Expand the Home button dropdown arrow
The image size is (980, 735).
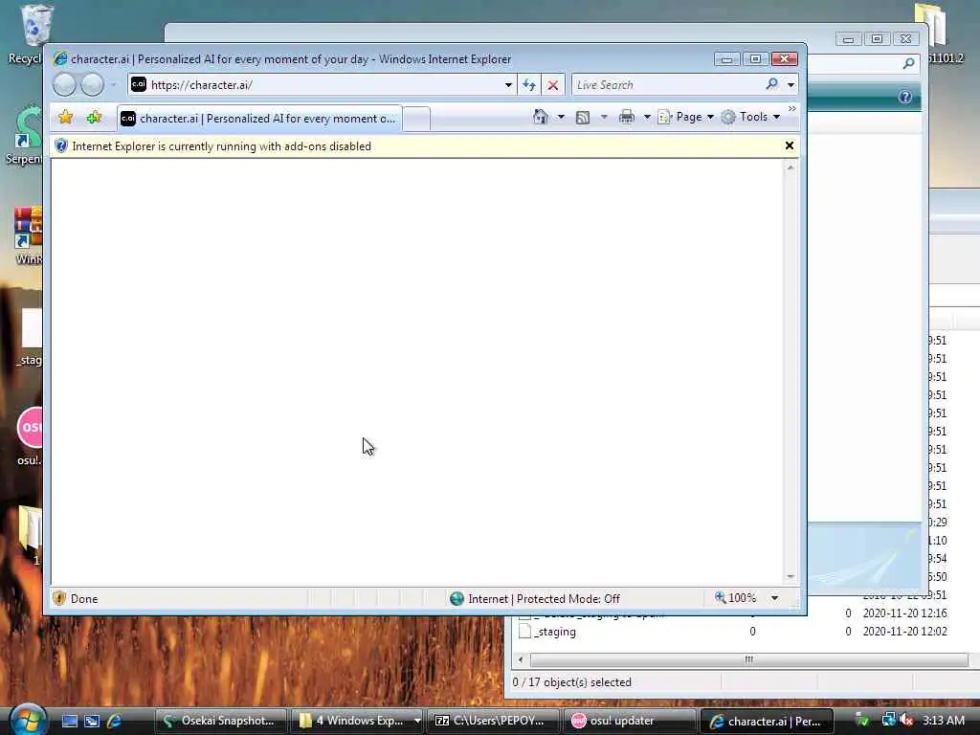point(561,117)
